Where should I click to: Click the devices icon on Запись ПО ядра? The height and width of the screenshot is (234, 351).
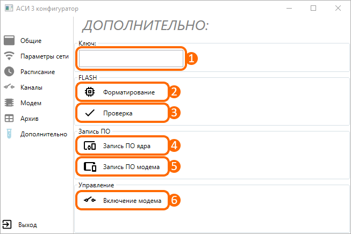(x=90, y=146)
